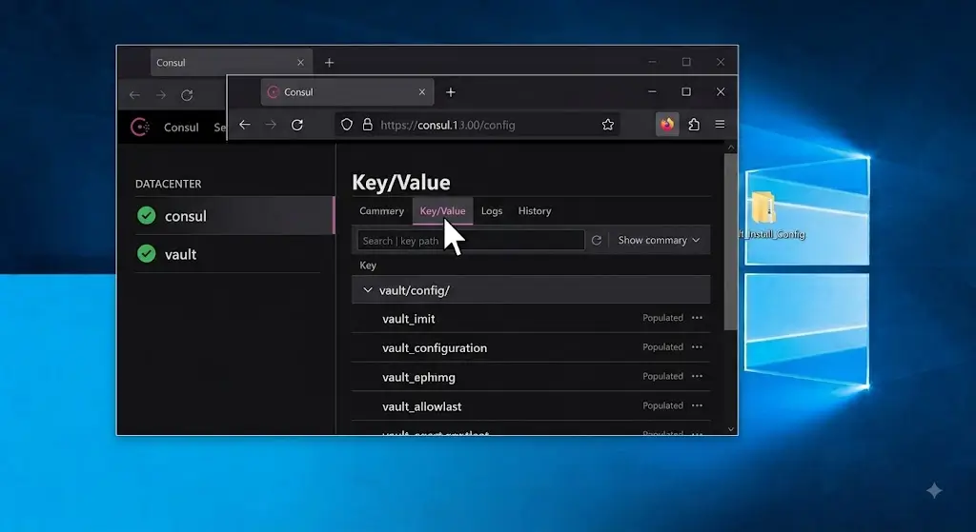Click the Consul link in header bar

[181, 128]
